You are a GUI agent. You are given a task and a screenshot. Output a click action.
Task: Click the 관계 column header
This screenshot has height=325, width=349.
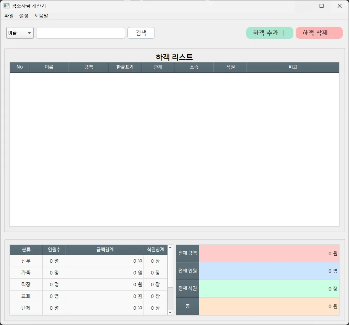(158, 67)
